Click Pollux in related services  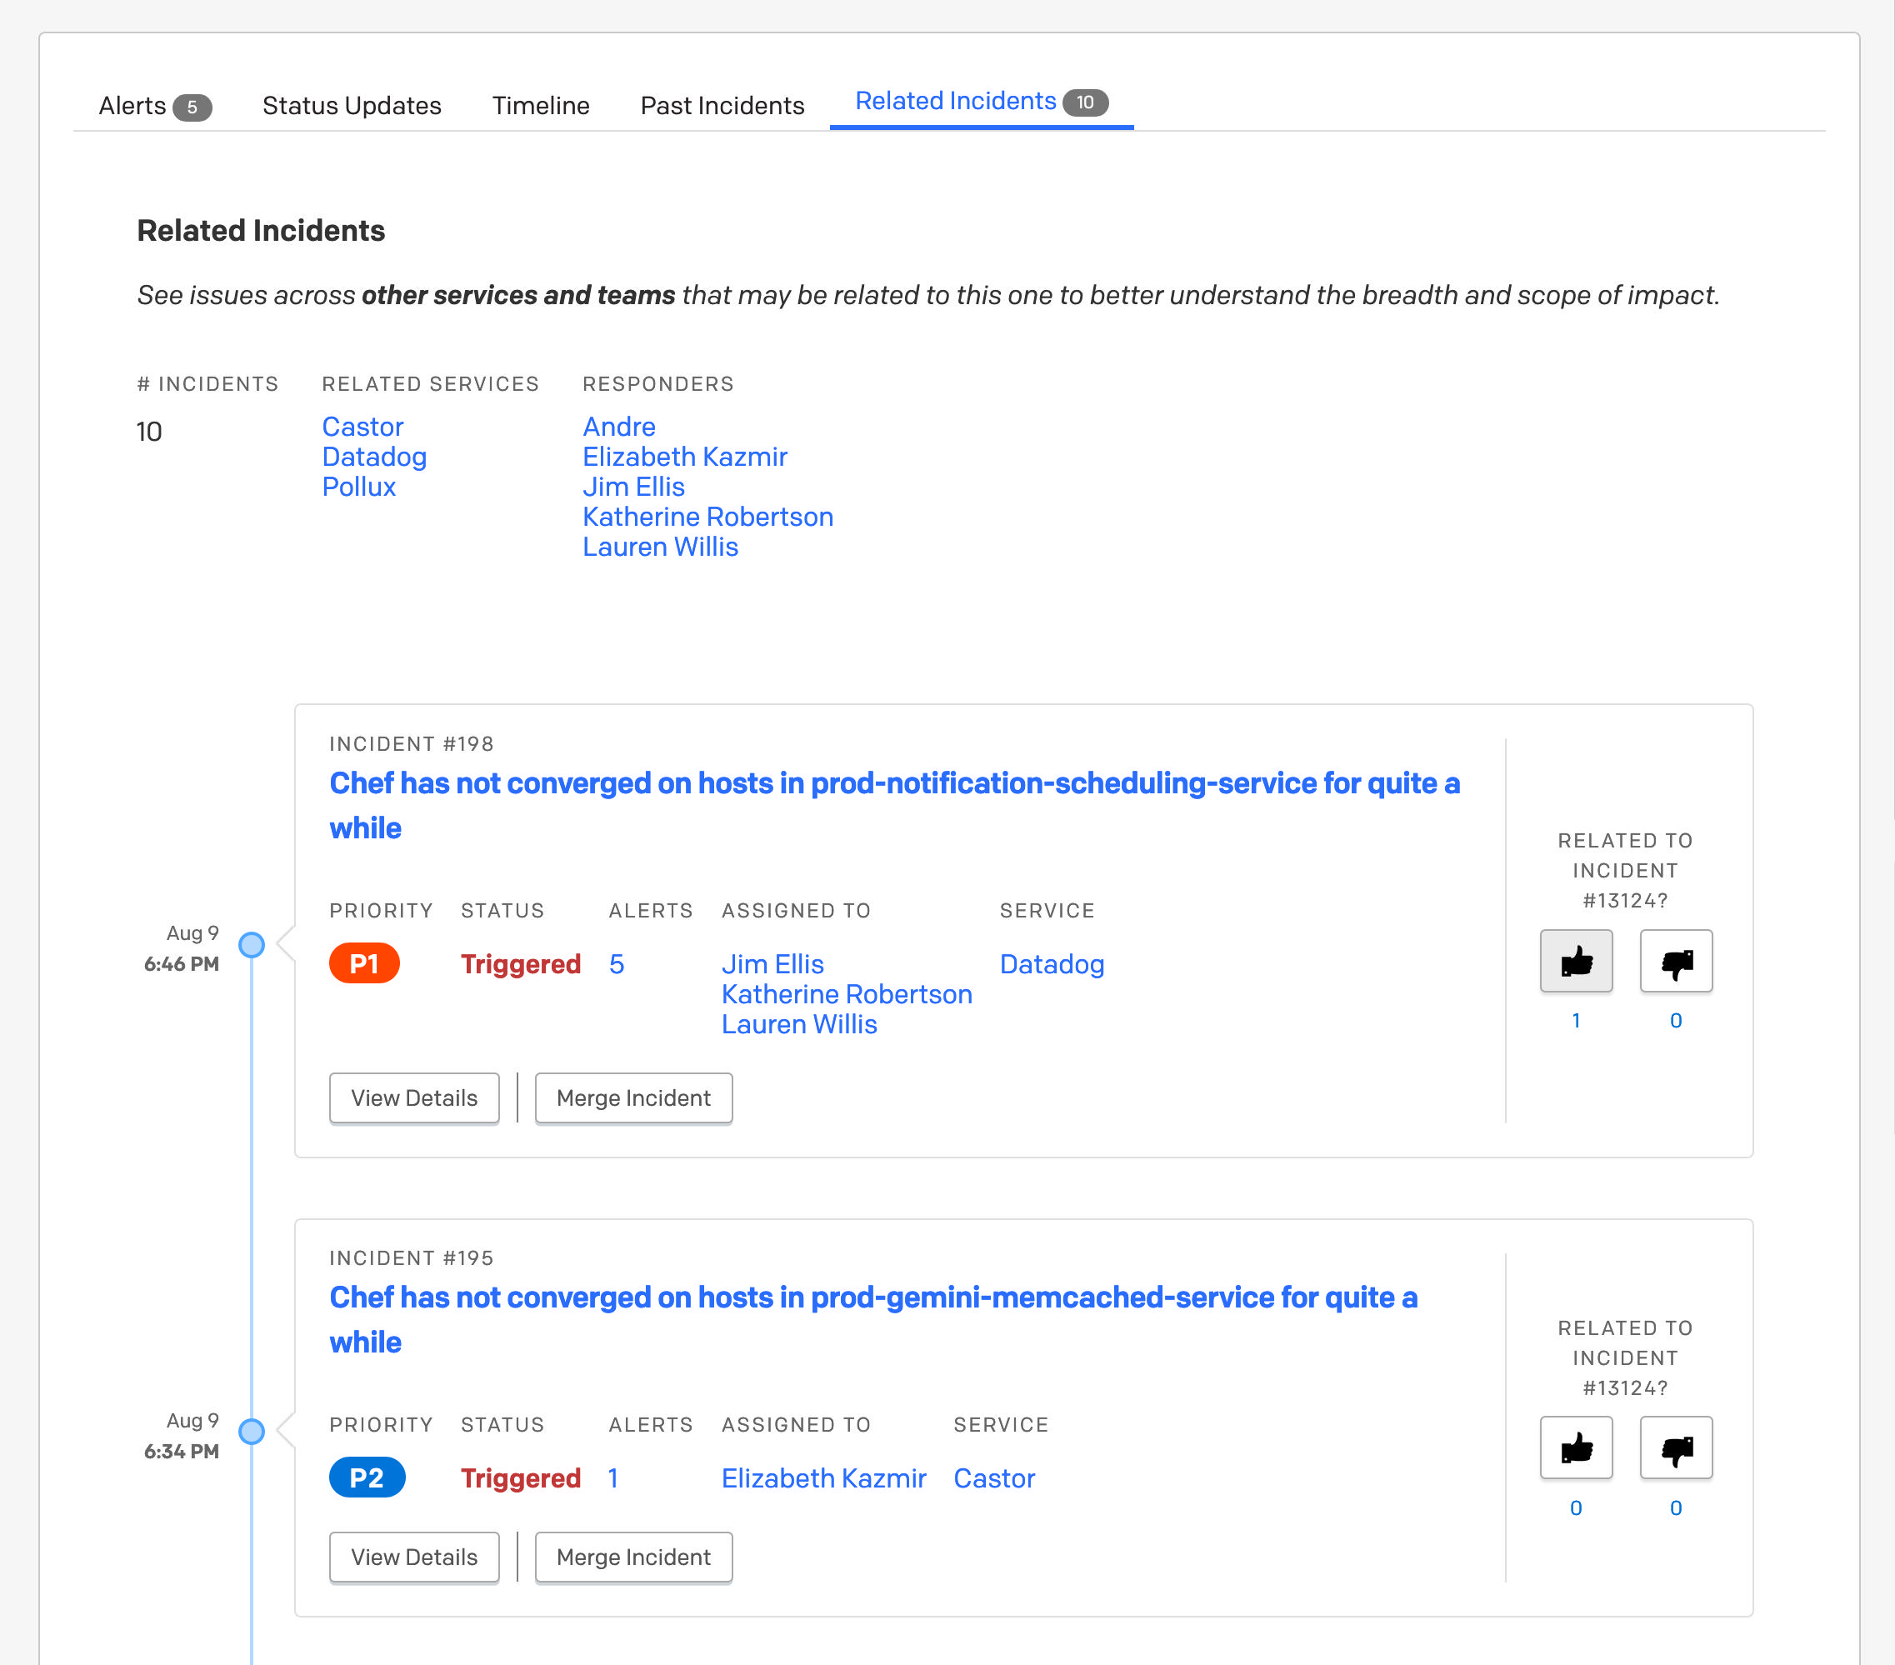[x=359, y=487]
